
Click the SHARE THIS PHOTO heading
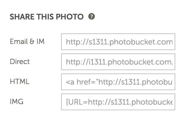(47, 17)
